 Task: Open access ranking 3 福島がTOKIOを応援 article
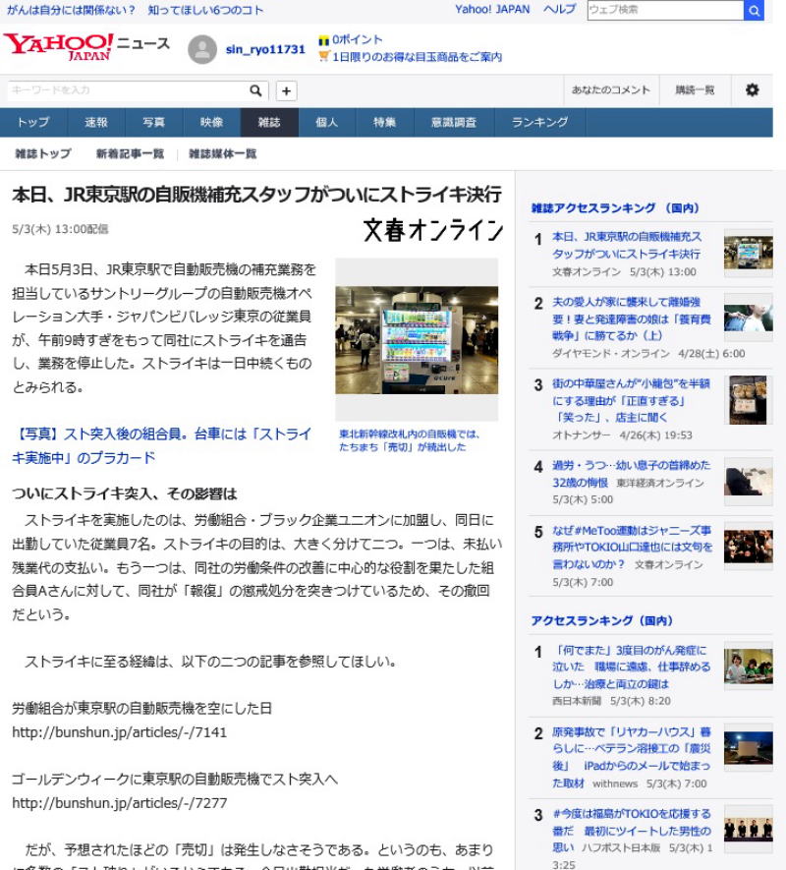click(632, 830)
